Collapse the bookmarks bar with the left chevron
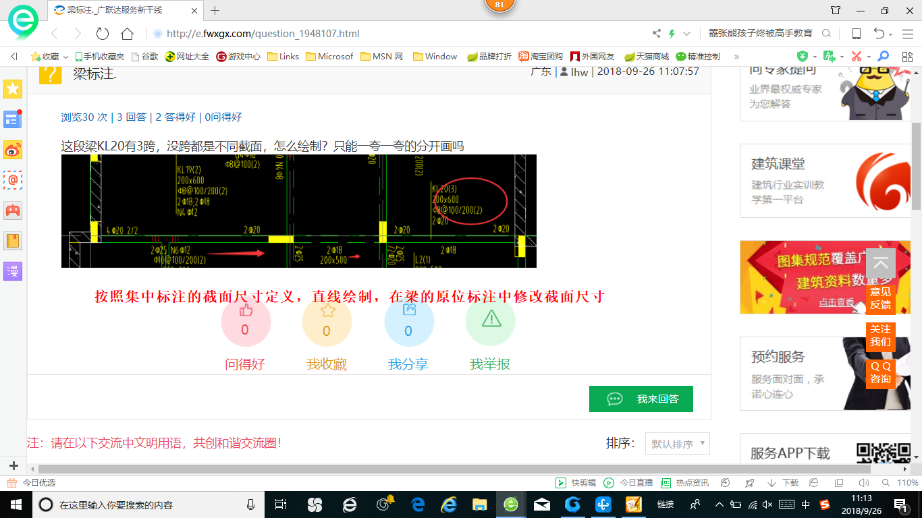This screenshot has width=922, height=518. tap(13, 57)
